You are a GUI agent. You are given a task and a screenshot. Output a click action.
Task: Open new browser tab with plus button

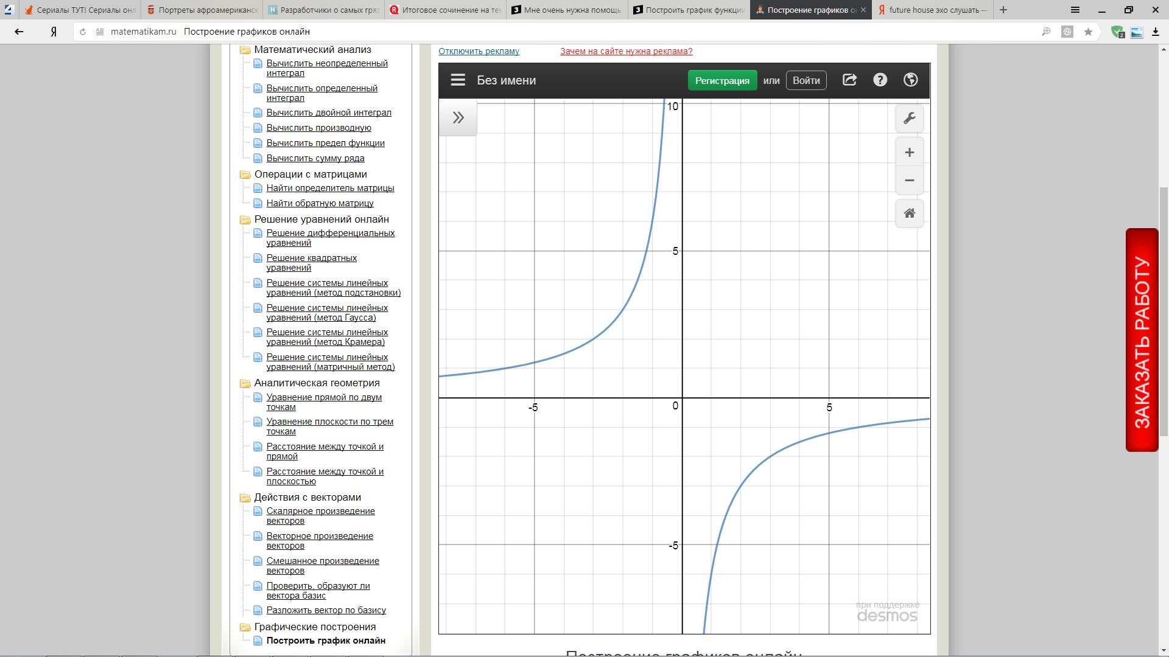tap(1003, 10)
